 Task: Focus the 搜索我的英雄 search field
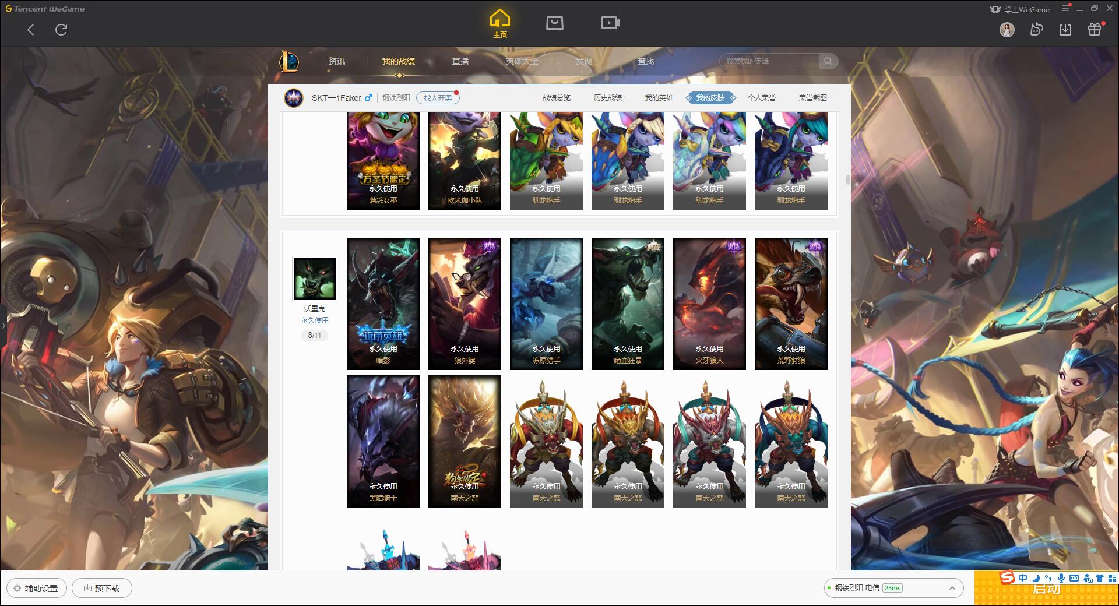point(770,61)
